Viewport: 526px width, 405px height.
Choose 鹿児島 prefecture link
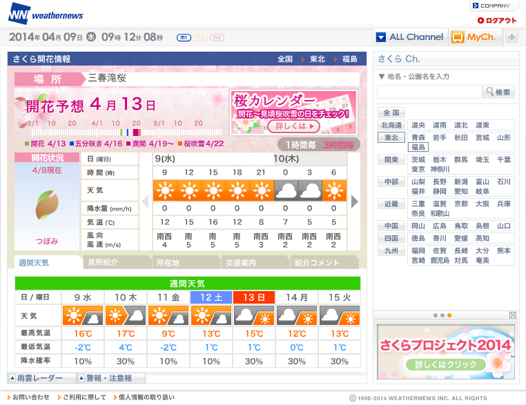coord(440,260)
